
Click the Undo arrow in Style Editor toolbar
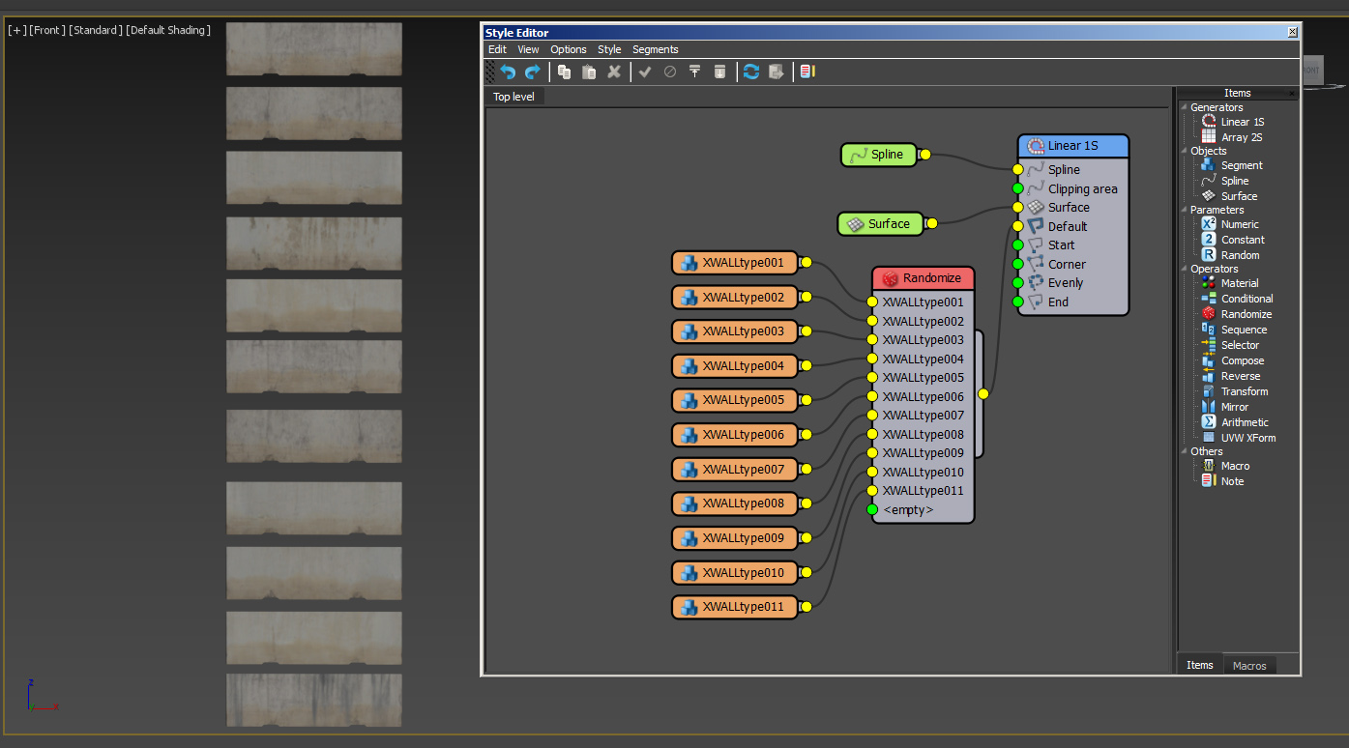point(508,72)
